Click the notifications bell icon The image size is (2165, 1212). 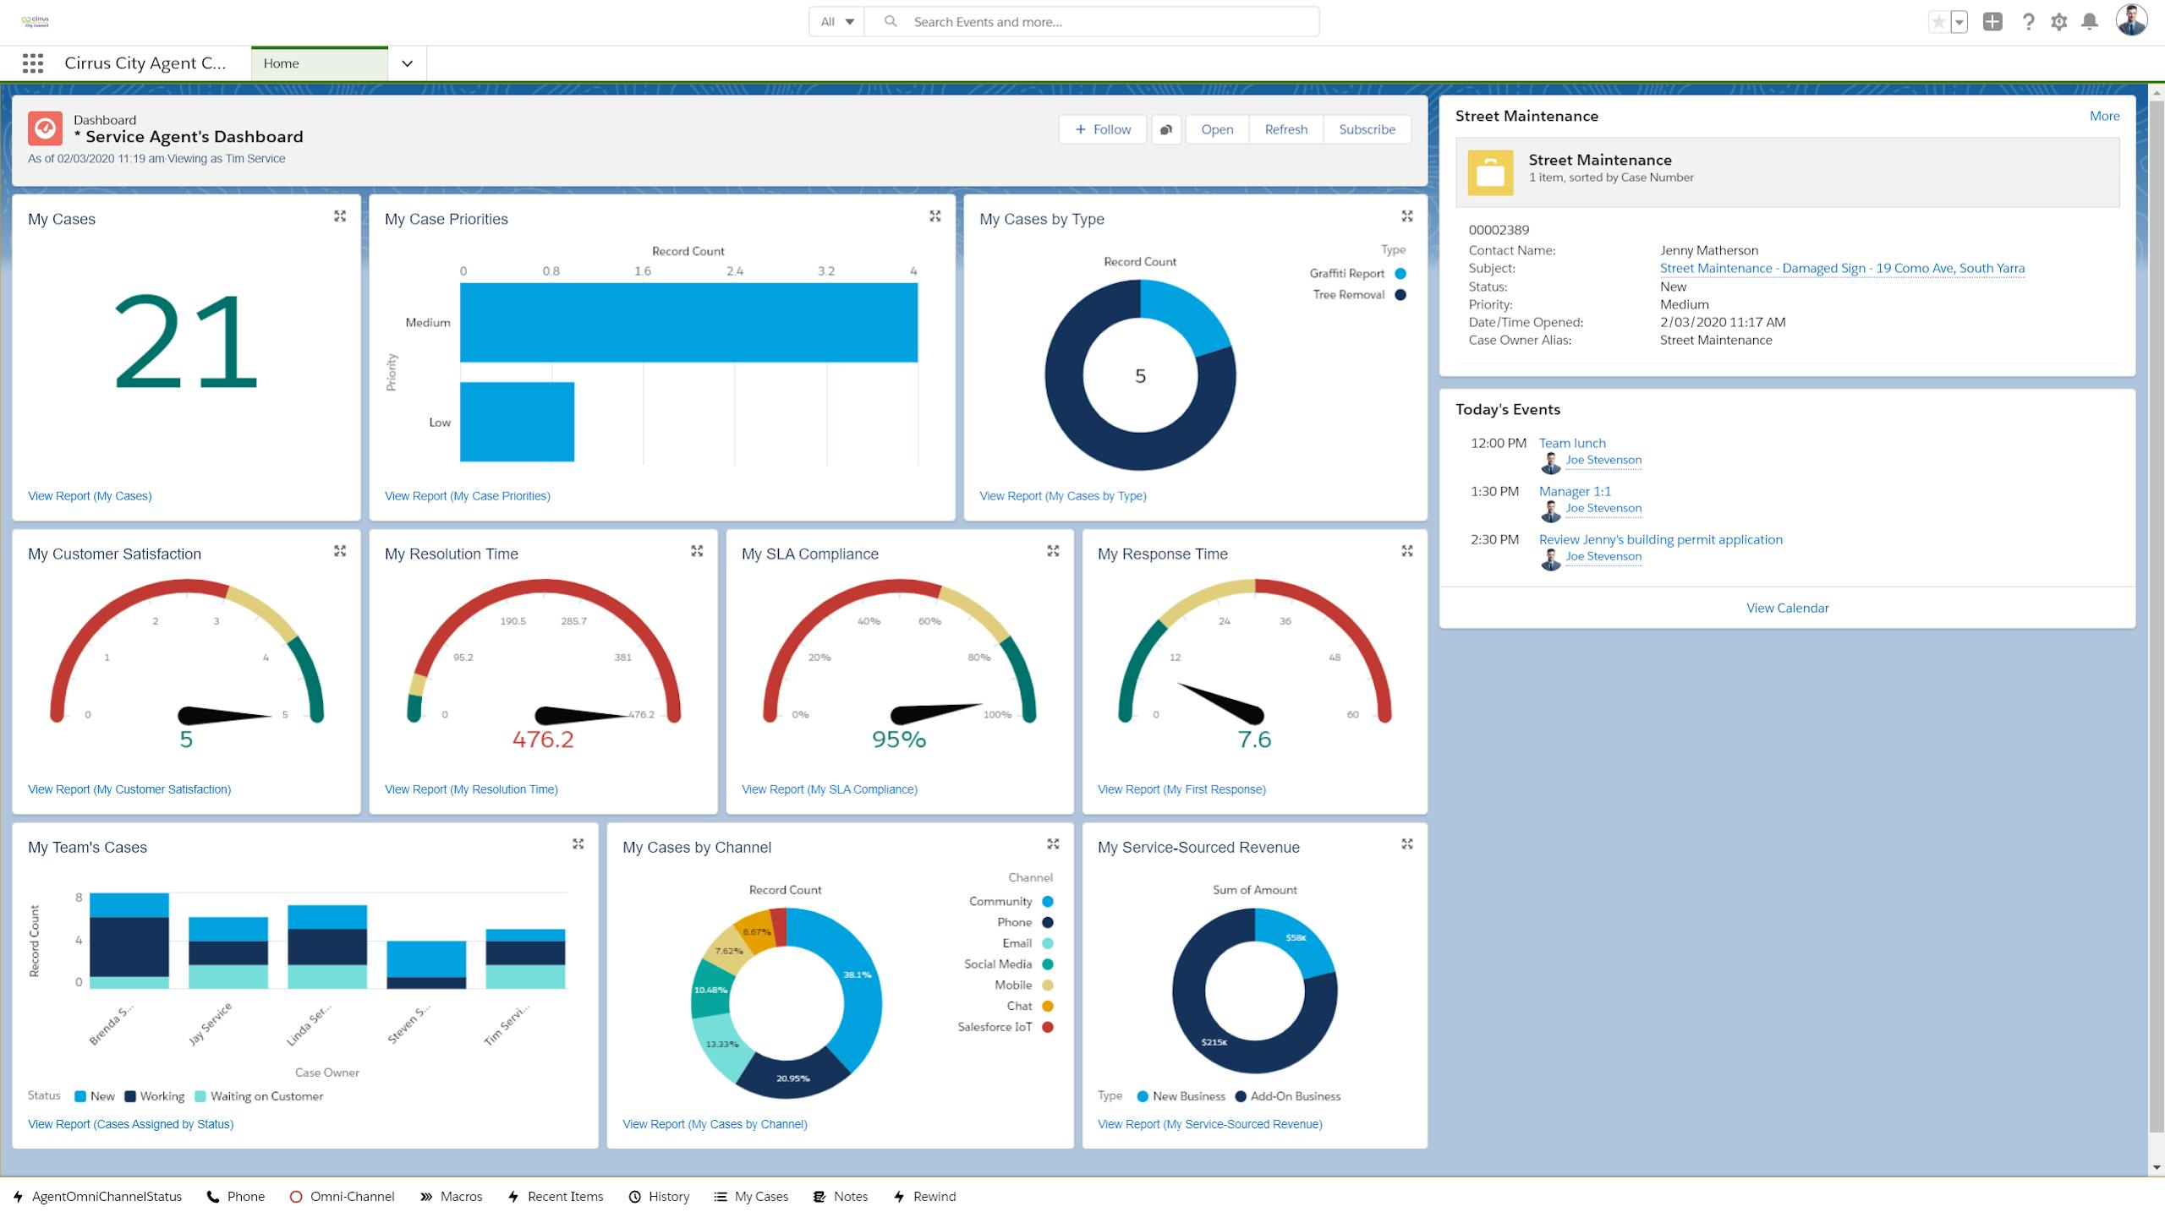[2090, 22]
